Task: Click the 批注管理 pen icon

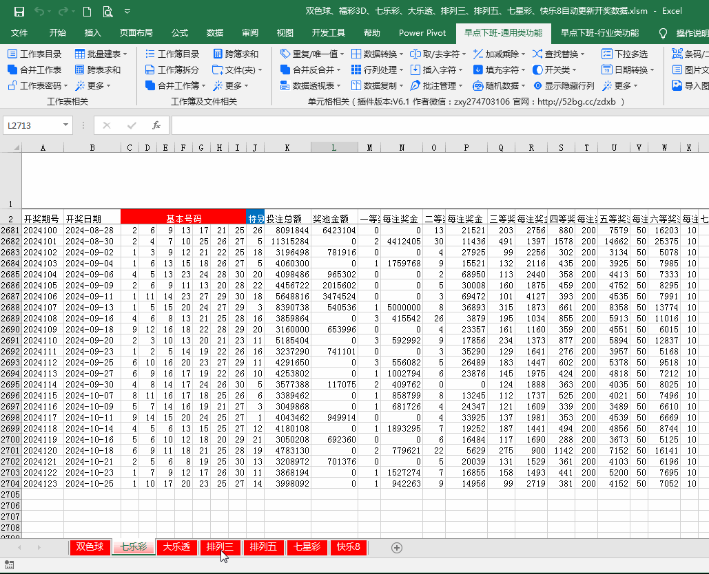Action: 415,86
